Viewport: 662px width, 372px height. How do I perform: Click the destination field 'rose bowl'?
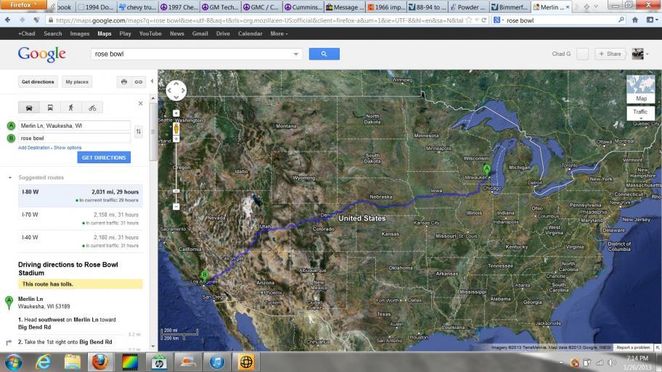tap(74, 138)
